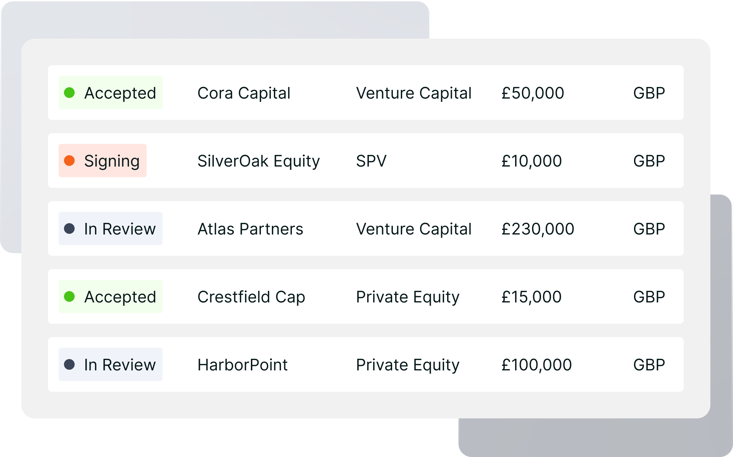Open the Private Equity type field in HarborPoint's row
The width and height of the screenshot is (733, 457).
click(408, 364)
